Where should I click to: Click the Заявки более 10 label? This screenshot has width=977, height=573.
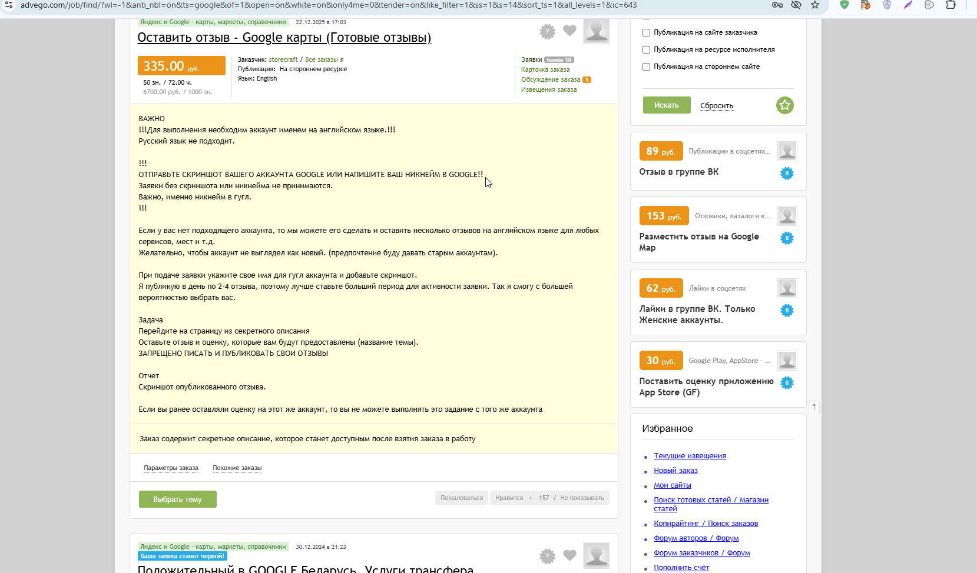(548, 60)
